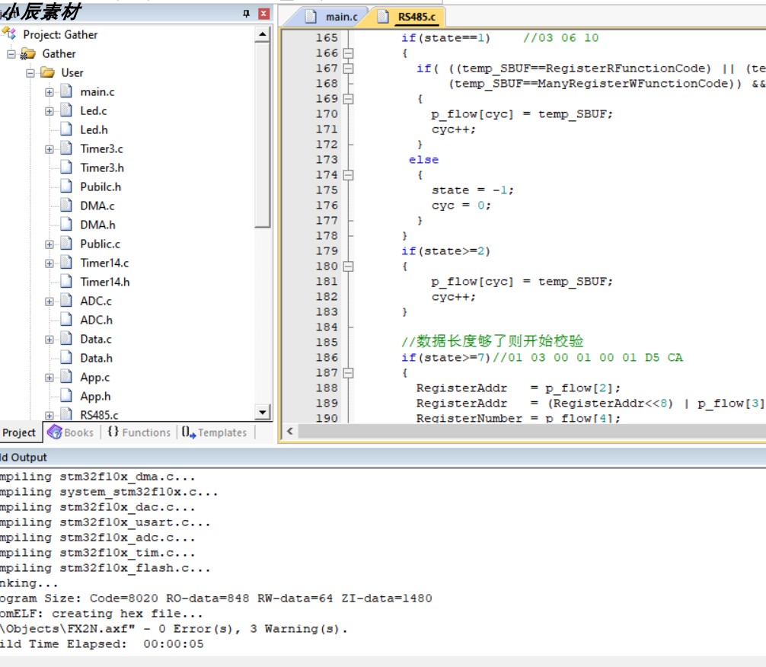This screenshot has height=667, width=766.
Task: Open the Functions panel tab
Action: (x=139, y=432)
